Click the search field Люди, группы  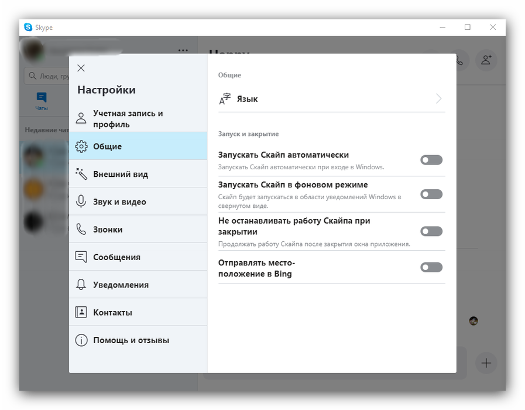[47, 76]
